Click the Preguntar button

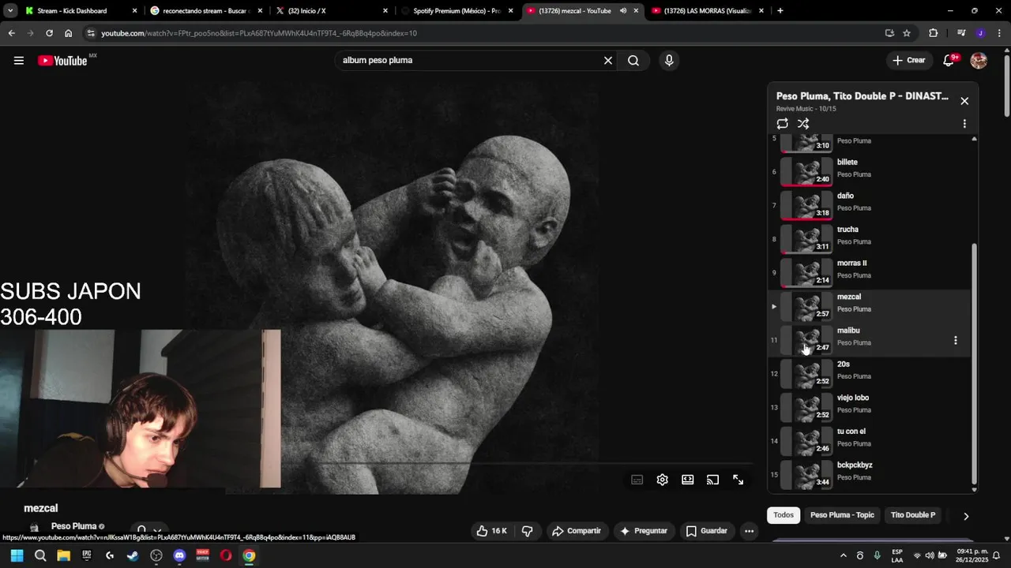pos(644,531)
